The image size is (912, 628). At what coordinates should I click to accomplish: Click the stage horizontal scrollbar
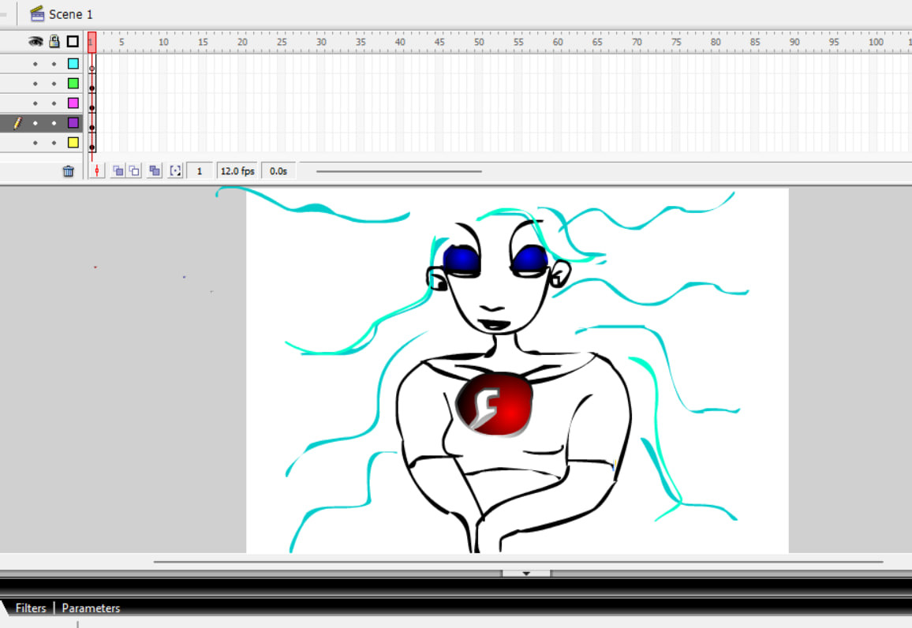click(x=518, y=562)
